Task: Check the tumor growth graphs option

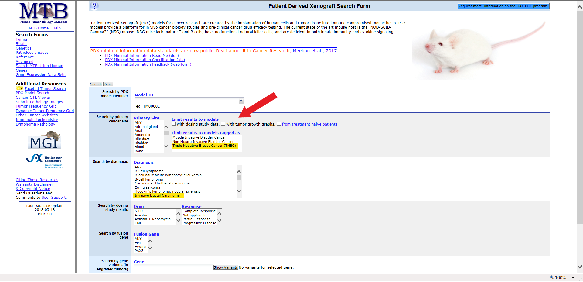Action: coord(223,124)
